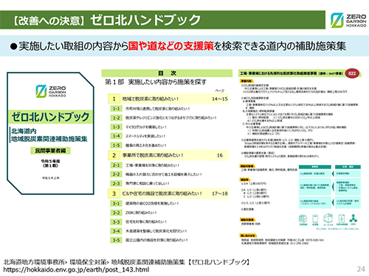Select table of contents section 3 row
This screenshot has width=369, height=276.
(x=168, y=194)
